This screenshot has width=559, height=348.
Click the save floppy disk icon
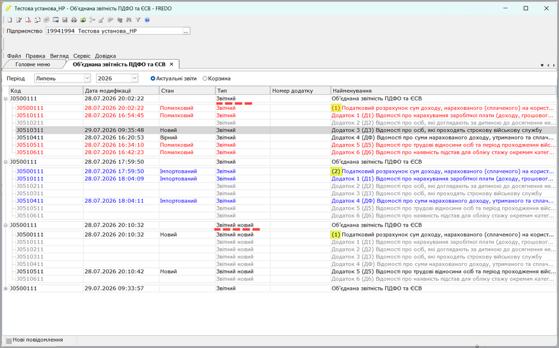pyautogui.click(x=65, y=20)
